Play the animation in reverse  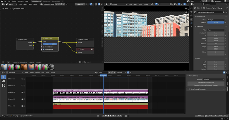(x=108, y=116)
